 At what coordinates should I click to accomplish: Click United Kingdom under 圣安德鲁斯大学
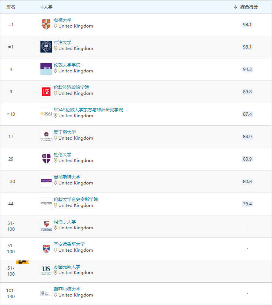click(x=76, y=250)
